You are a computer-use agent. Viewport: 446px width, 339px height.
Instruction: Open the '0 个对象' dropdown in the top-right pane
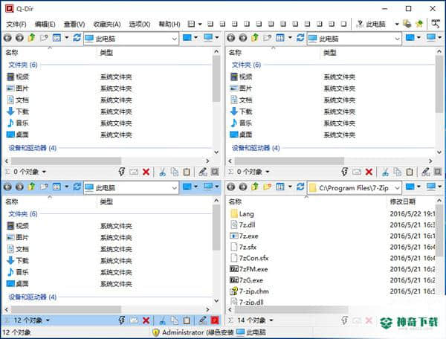coord(268,172)
